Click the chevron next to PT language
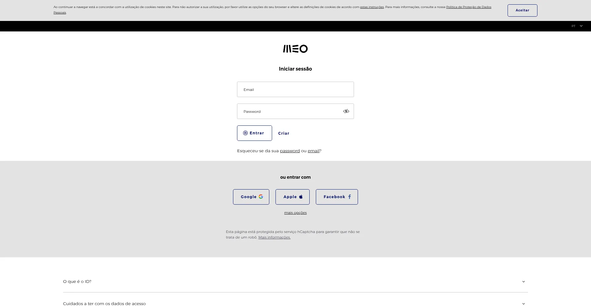591x306 pixels. coord(581,26)
